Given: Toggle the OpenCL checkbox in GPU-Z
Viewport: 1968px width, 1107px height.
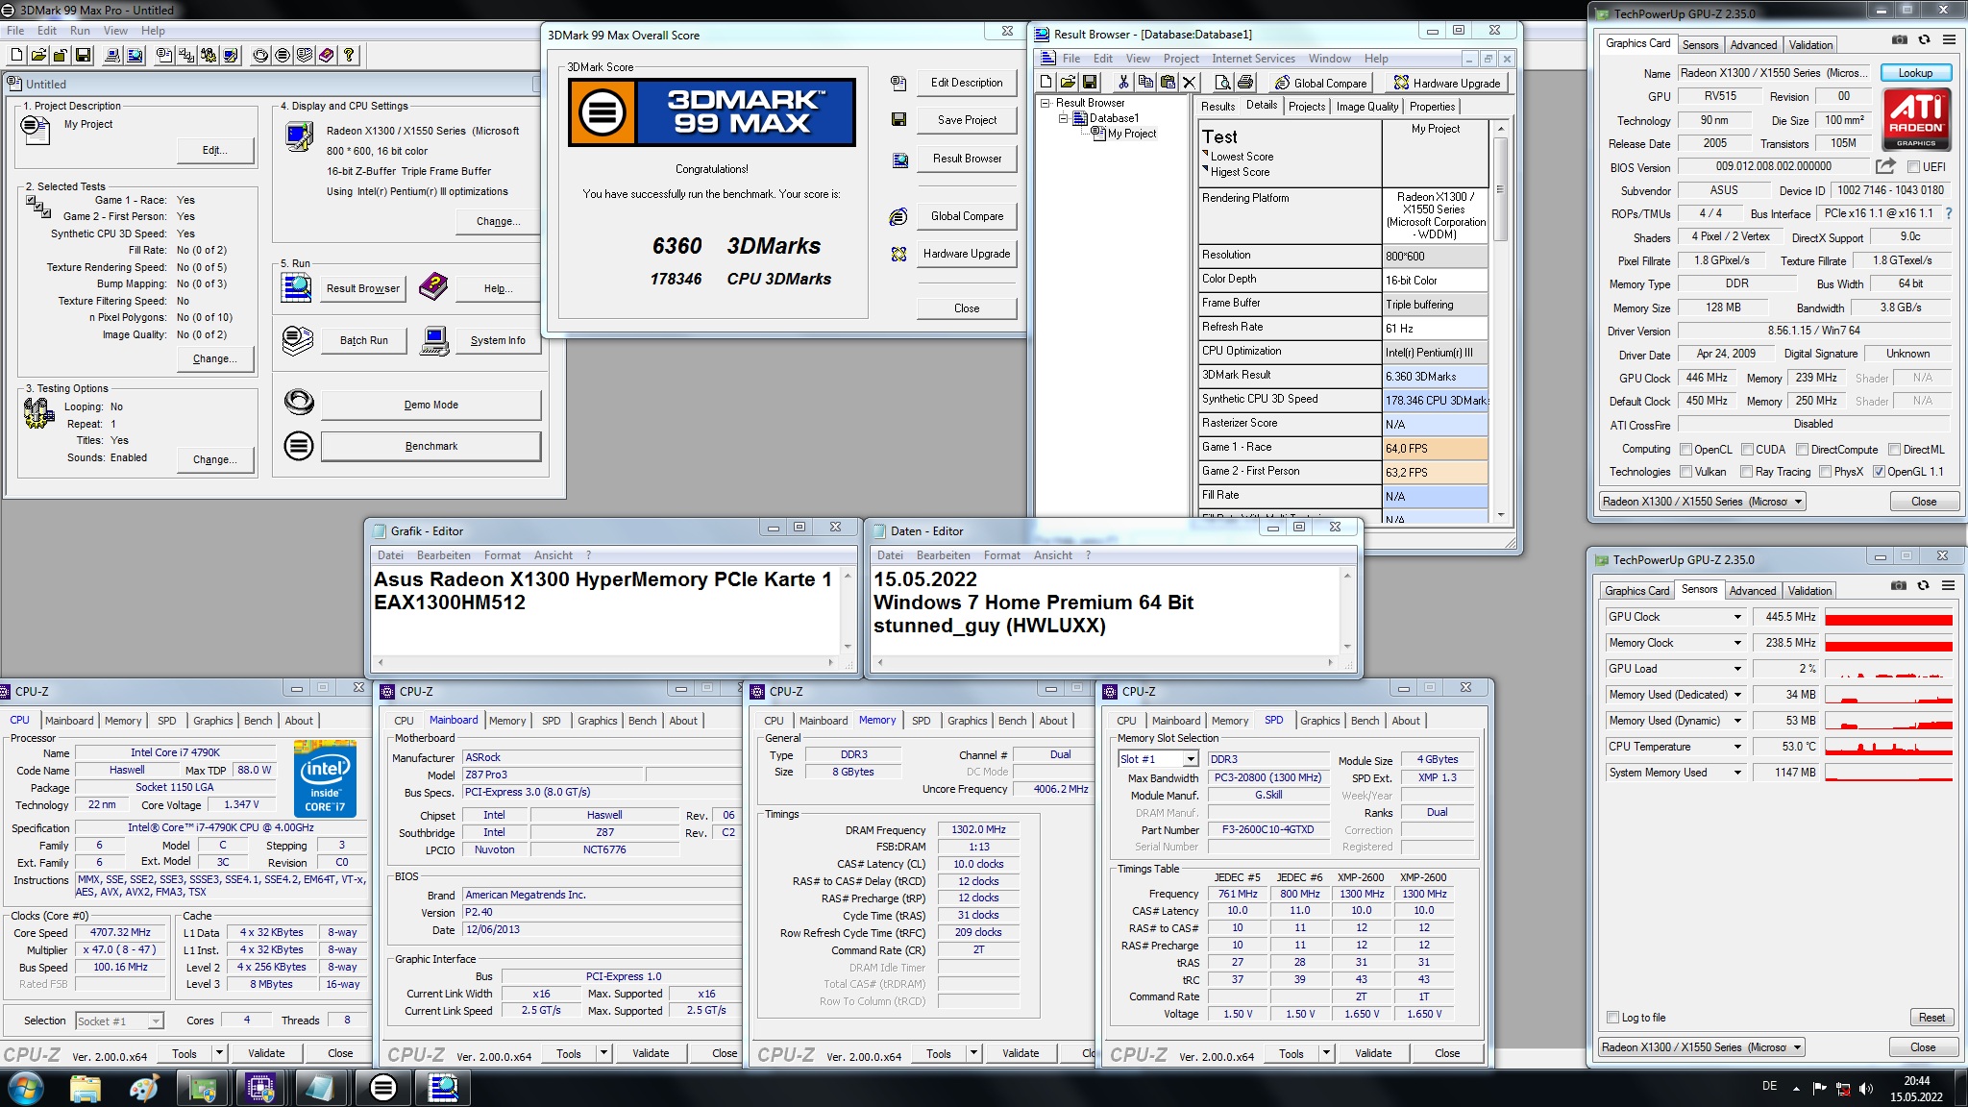Looking at the screenshot, I should pos(1685,449).
